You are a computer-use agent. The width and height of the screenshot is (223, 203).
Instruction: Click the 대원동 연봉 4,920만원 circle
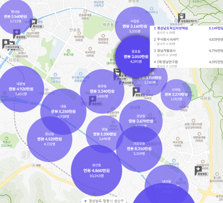click(x=21, y=89)
